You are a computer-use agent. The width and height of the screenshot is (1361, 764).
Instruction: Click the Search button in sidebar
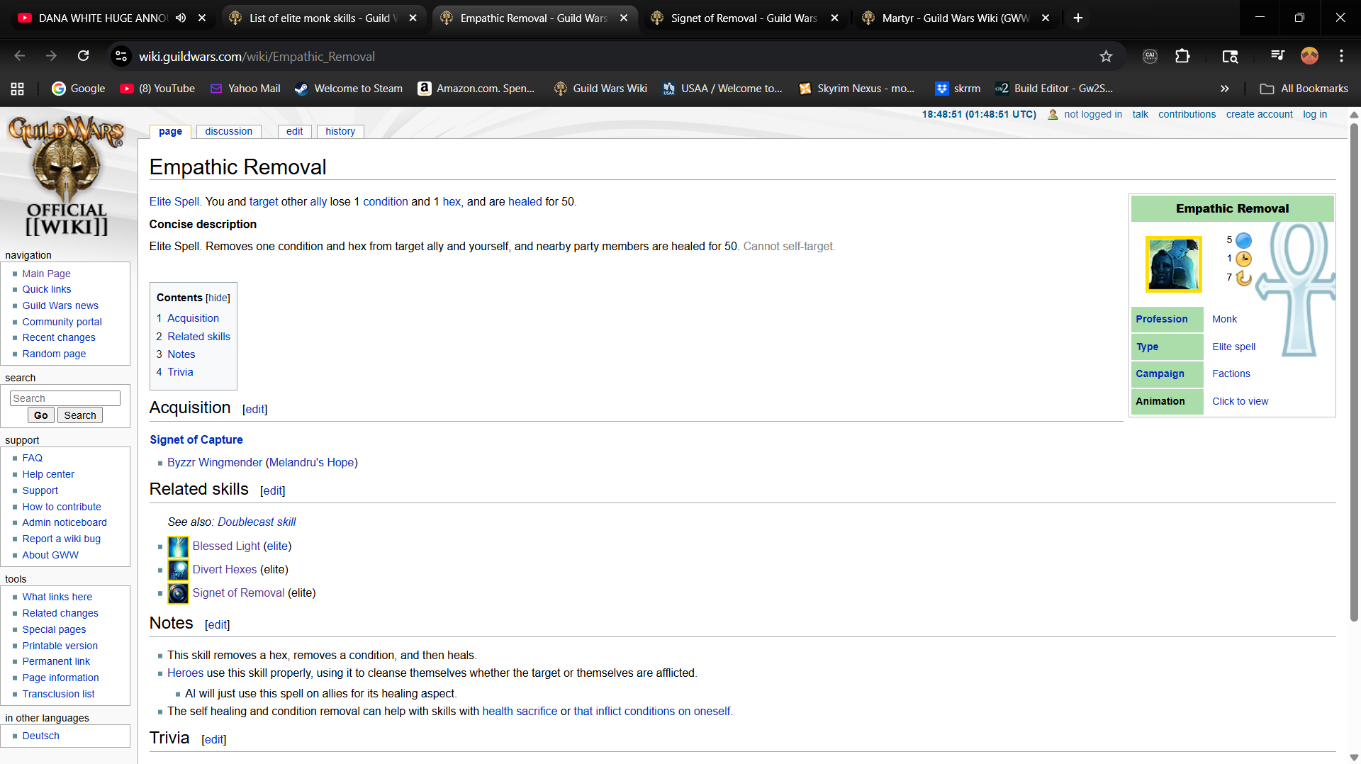tap(80, 415)
